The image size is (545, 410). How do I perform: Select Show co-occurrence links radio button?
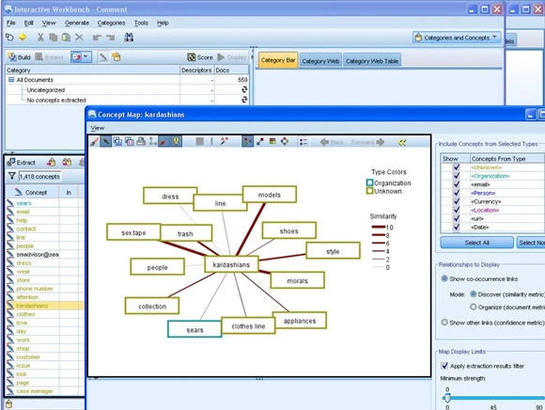(444, 278)
